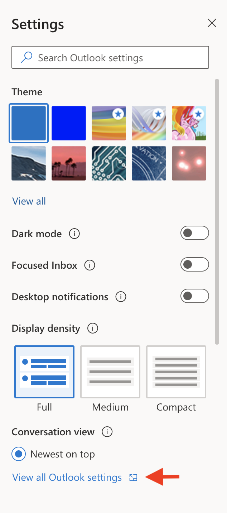Pick the red bokeh lights theme
The height and width of the screenshot is (513, 227).
tap(189, 163)
